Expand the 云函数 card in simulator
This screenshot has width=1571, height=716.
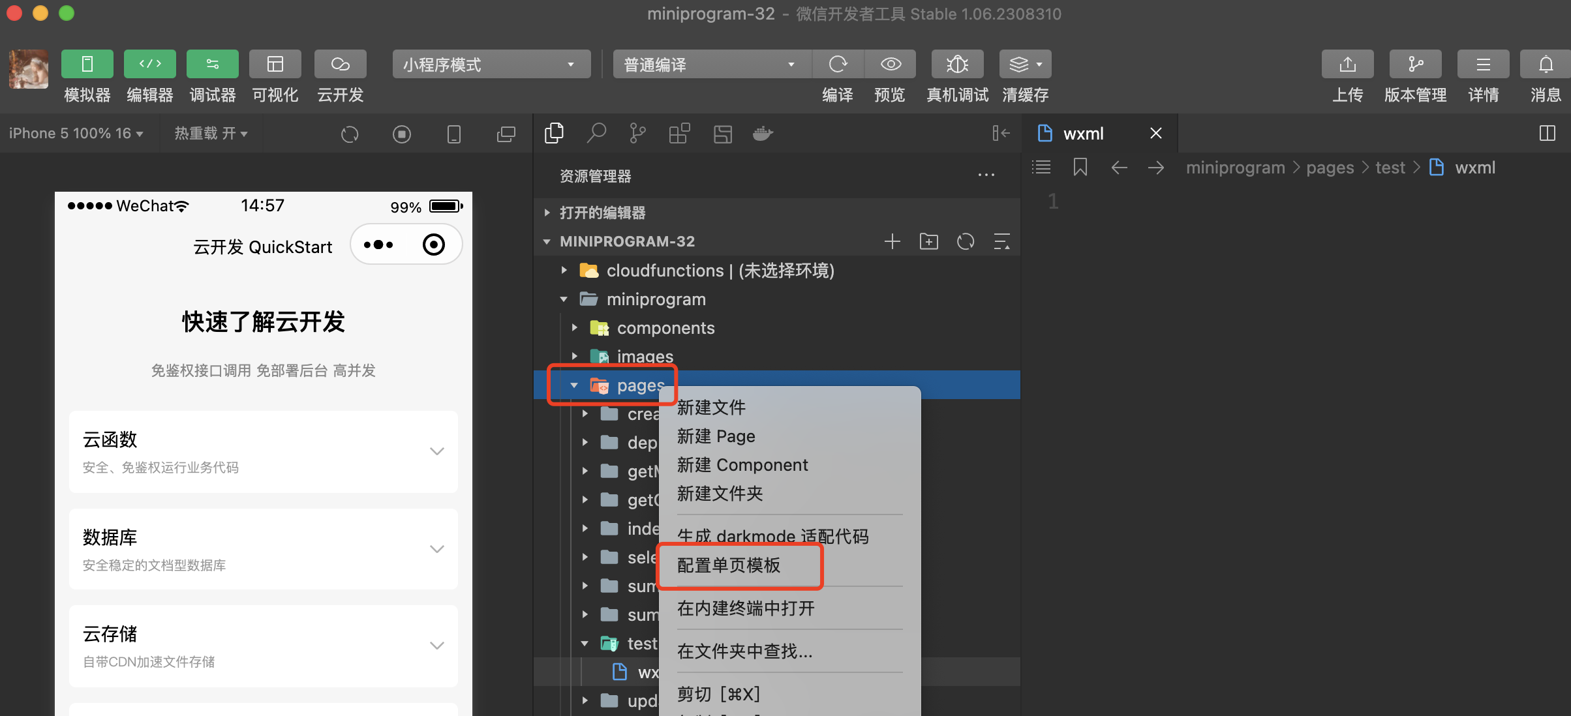pos(436,451)
